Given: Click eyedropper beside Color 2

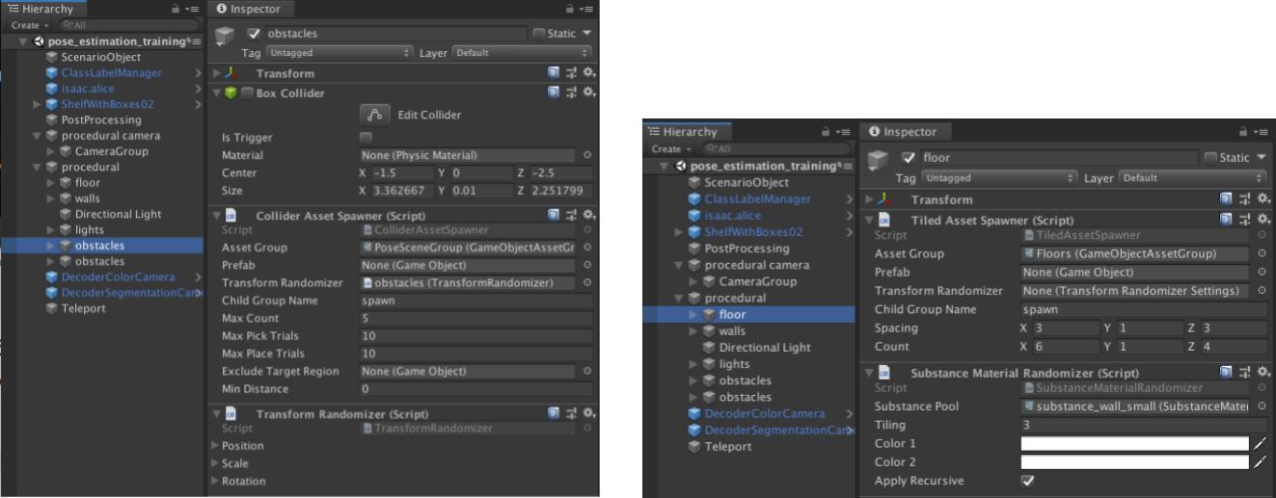Looking at the screenshot, I should 1262,462.
